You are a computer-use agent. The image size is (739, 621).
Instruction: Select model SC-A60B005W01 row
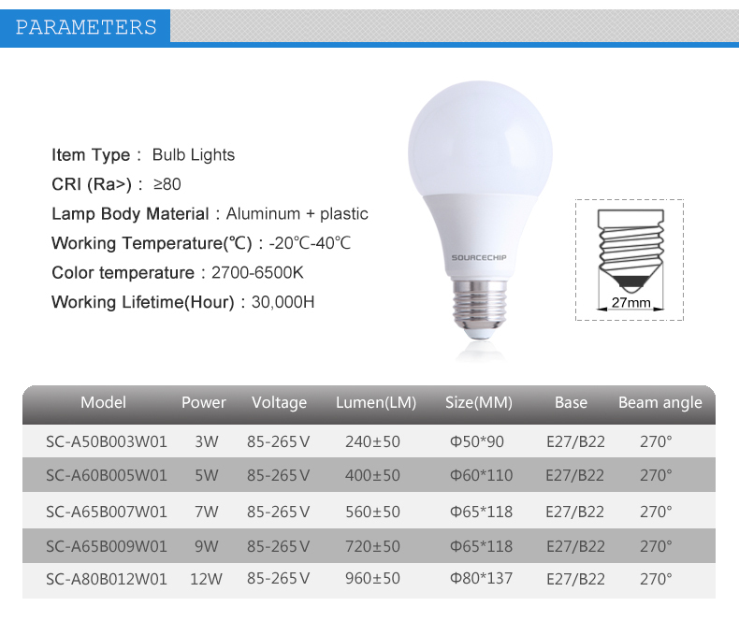pyautogui.click(x=107, y=476)
